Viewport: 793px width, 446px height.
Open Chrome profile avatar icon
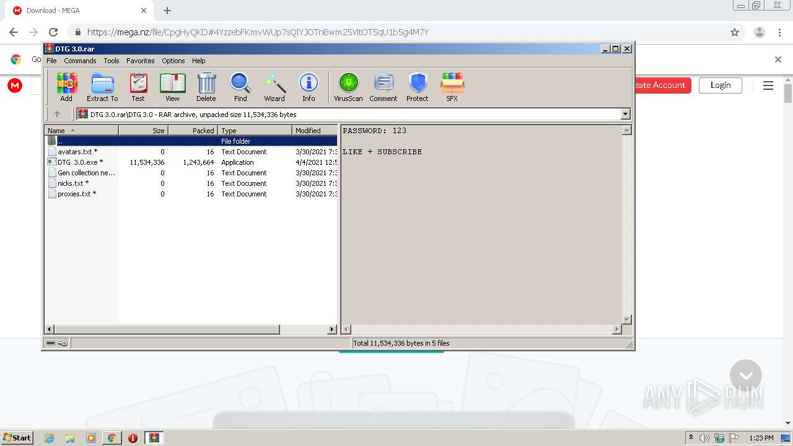759,32
